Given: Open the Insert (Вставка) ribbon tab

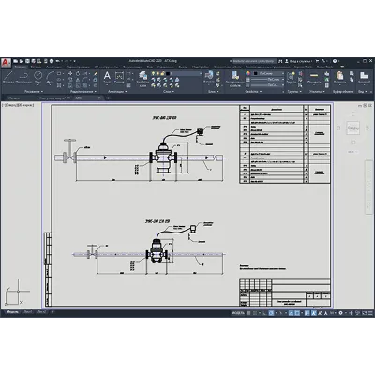Looking at the screenshot, I should point(37,67).
